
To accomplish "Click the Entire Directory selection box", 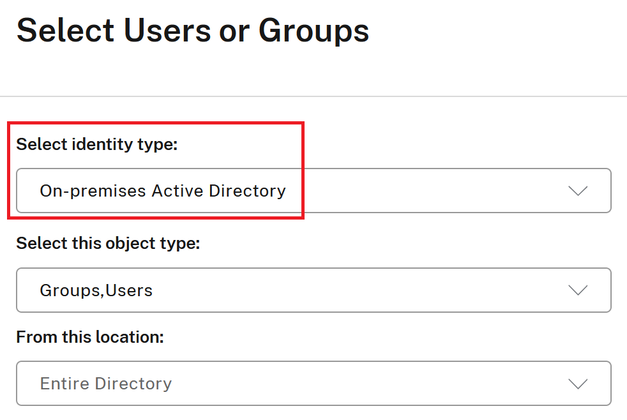I will pyautogui.click(x=313, y=383).
